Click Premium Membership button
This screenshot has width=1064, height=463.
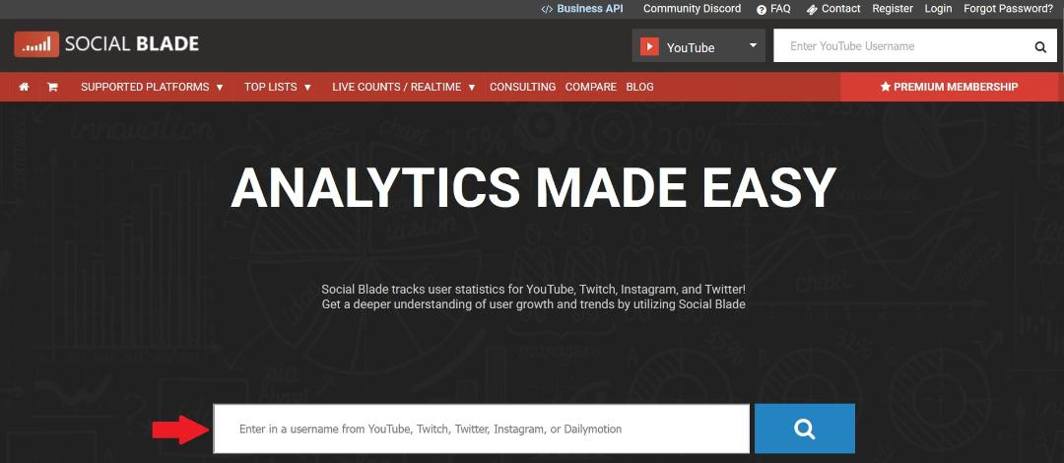point(949,87)
